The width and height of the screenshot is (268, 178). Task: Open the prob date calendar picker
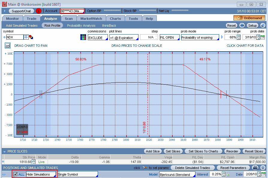263,38
